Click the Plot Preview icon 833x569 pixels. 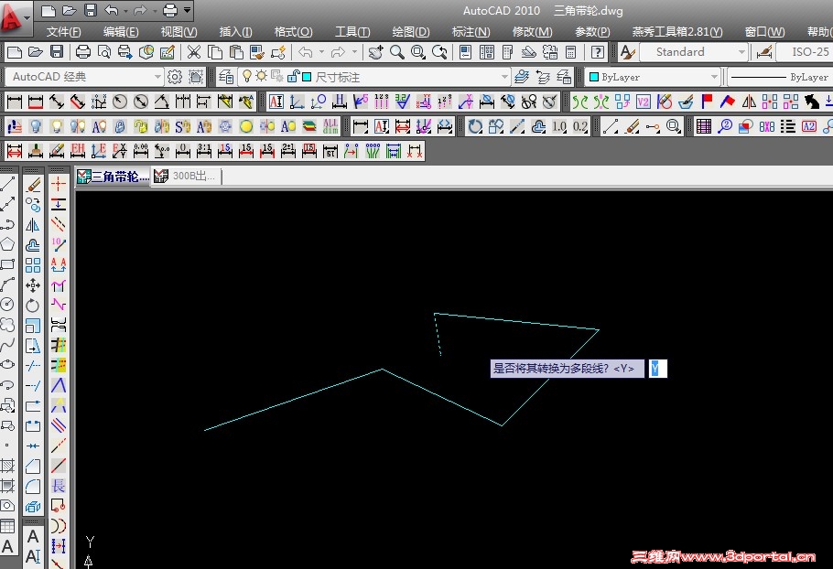[104, 52]
